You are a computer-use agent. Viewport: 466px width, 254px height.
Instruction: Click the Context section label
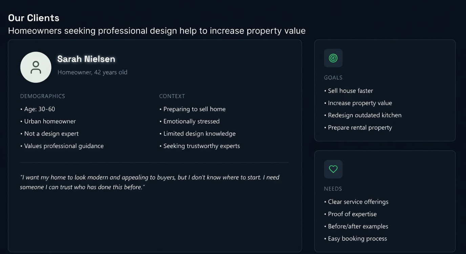pos(172,96)
